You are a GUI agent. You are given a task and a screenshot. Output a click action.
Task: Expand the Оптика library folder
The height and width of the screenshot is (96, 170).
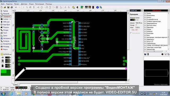pos(145,17)
